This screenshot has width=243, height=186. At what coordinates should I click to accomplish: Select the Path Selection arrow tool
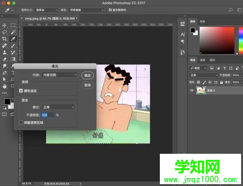(x=4, y=80)
